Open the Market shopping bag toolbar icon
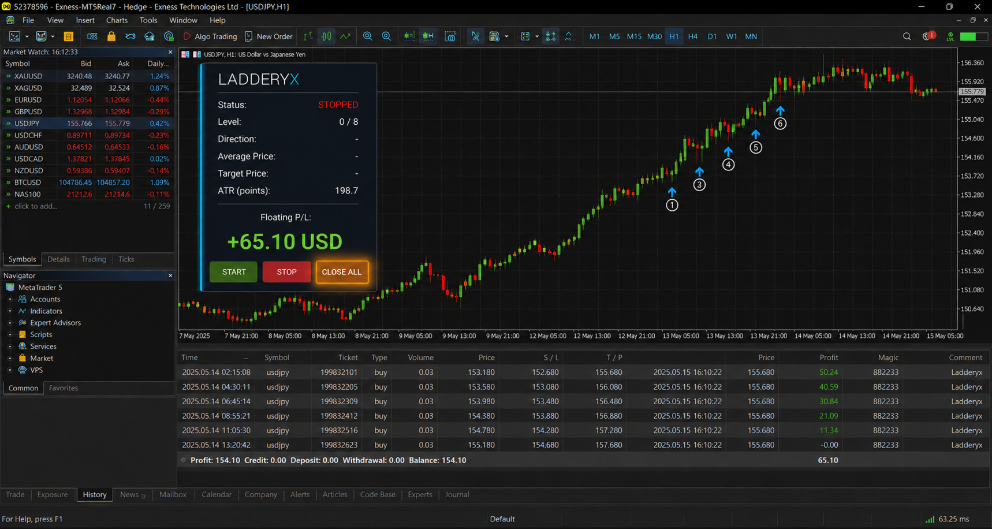Screen dimensions: 992x529 click(x=111, y=36)
